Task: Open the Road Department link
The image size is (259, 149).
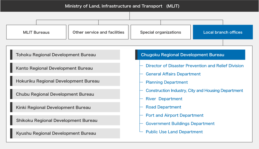Action: (x=163, y=107)
